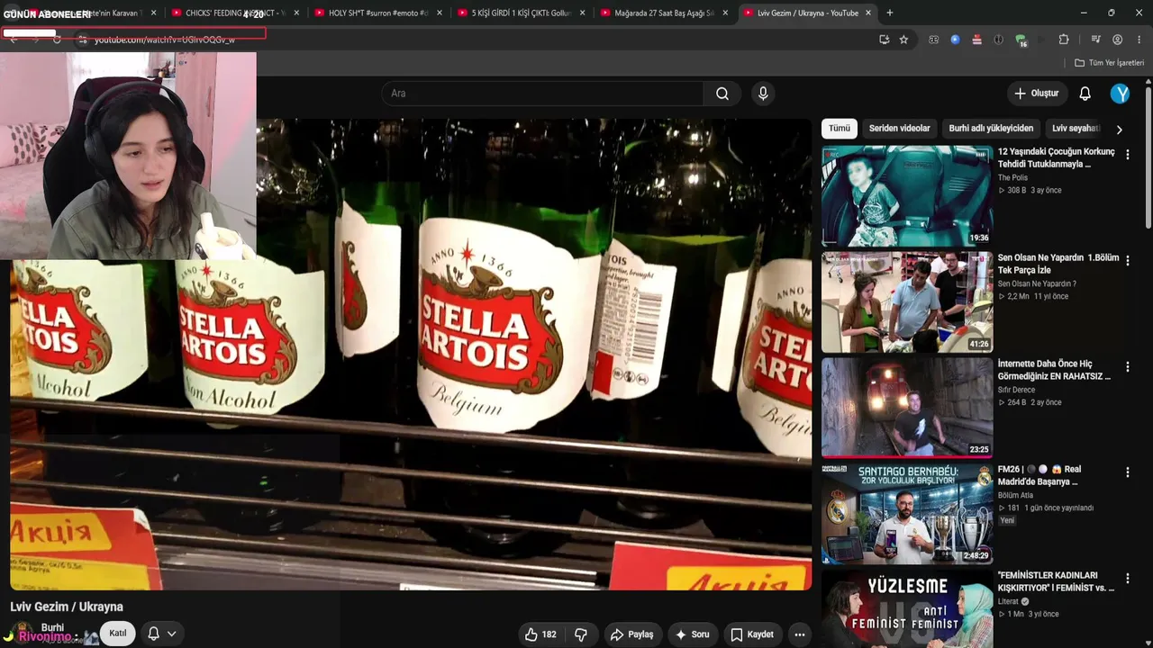Open the account avatar menu
The height and width of the screenshot is (648, 1153).
click(1121, 94)
